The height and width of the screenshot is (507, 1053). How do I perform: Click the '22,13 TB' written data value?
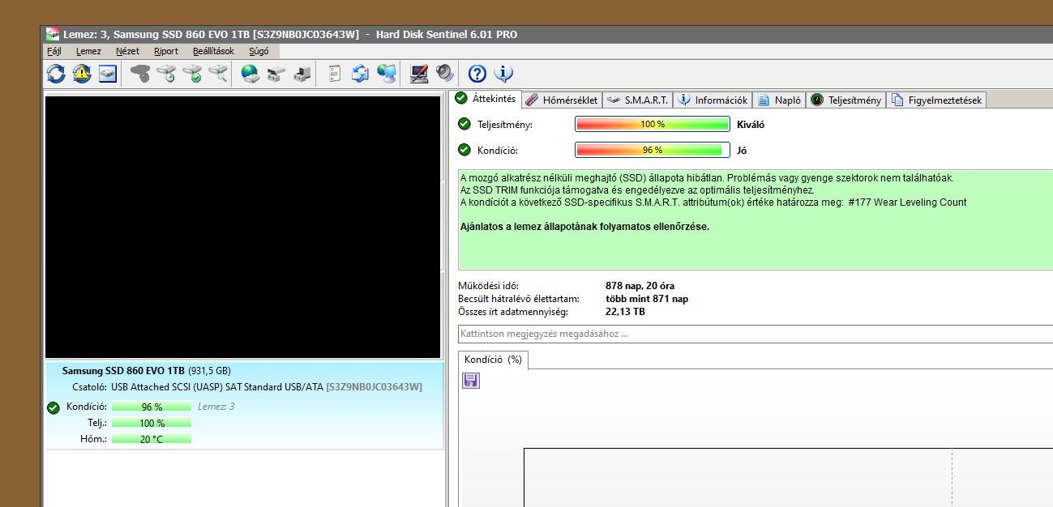tap(626, 312)
